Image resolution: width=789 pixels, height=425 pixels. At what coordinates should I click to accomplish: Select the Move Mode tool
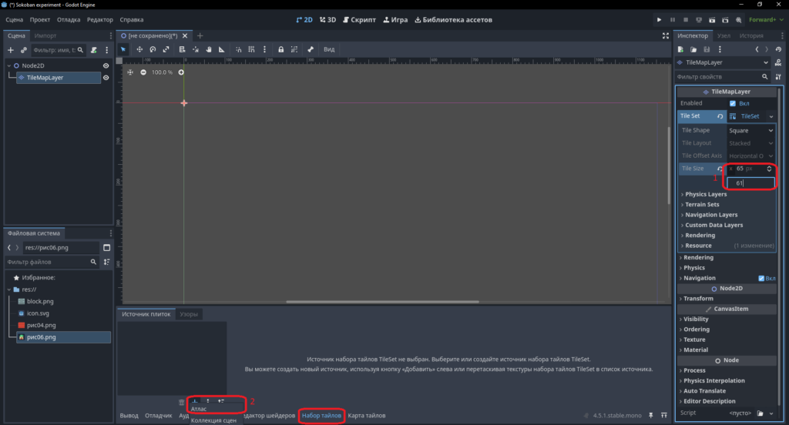(x=139, y=49)
